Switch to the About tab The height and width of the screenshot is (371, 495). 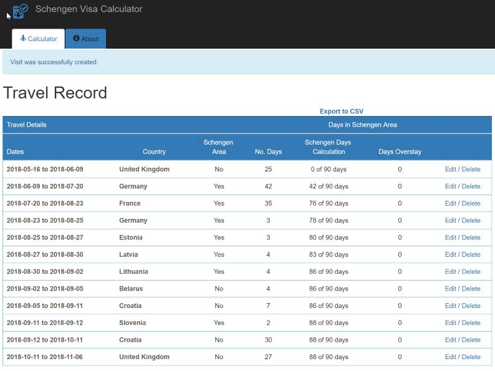pyautogui.click(x=86, y=39)
